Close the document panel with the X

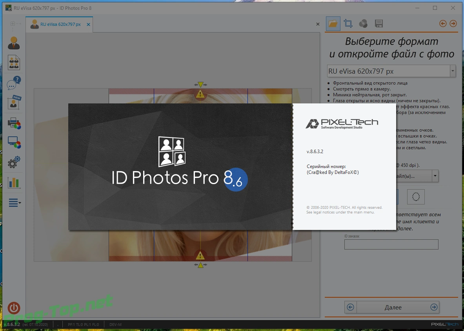click(x=318, y=24)
